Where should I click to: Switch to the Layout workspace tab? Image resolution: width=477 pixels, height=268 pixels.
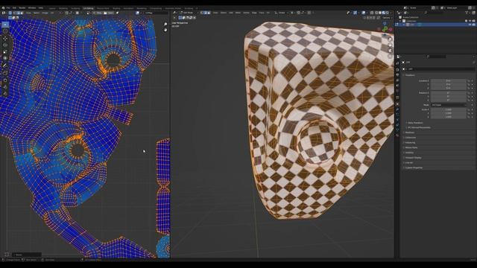(x=52, y=8)
